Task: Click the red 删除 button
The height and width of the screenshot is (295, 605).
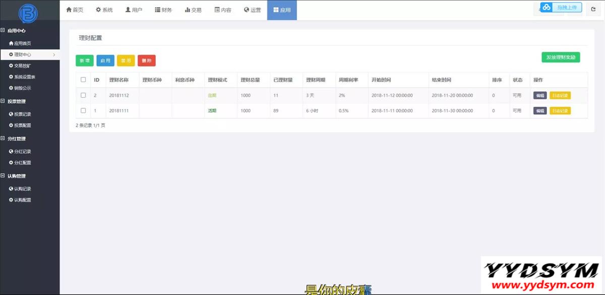Action: [x=147, y=60]
